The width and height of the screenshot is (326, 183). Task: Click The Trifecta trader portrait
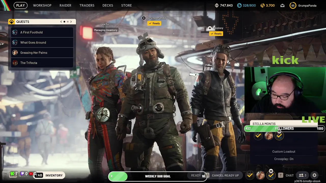pyautogui.click(x=15, y=63)
